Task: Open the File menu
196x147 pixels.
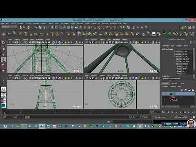Action: [x=2, y=24]
